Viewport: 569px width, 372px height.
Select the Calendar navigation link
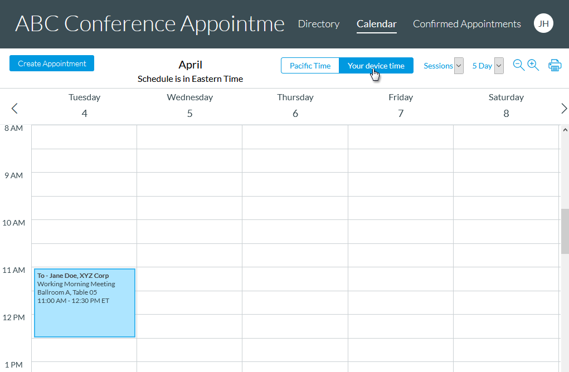coord(376,24)
